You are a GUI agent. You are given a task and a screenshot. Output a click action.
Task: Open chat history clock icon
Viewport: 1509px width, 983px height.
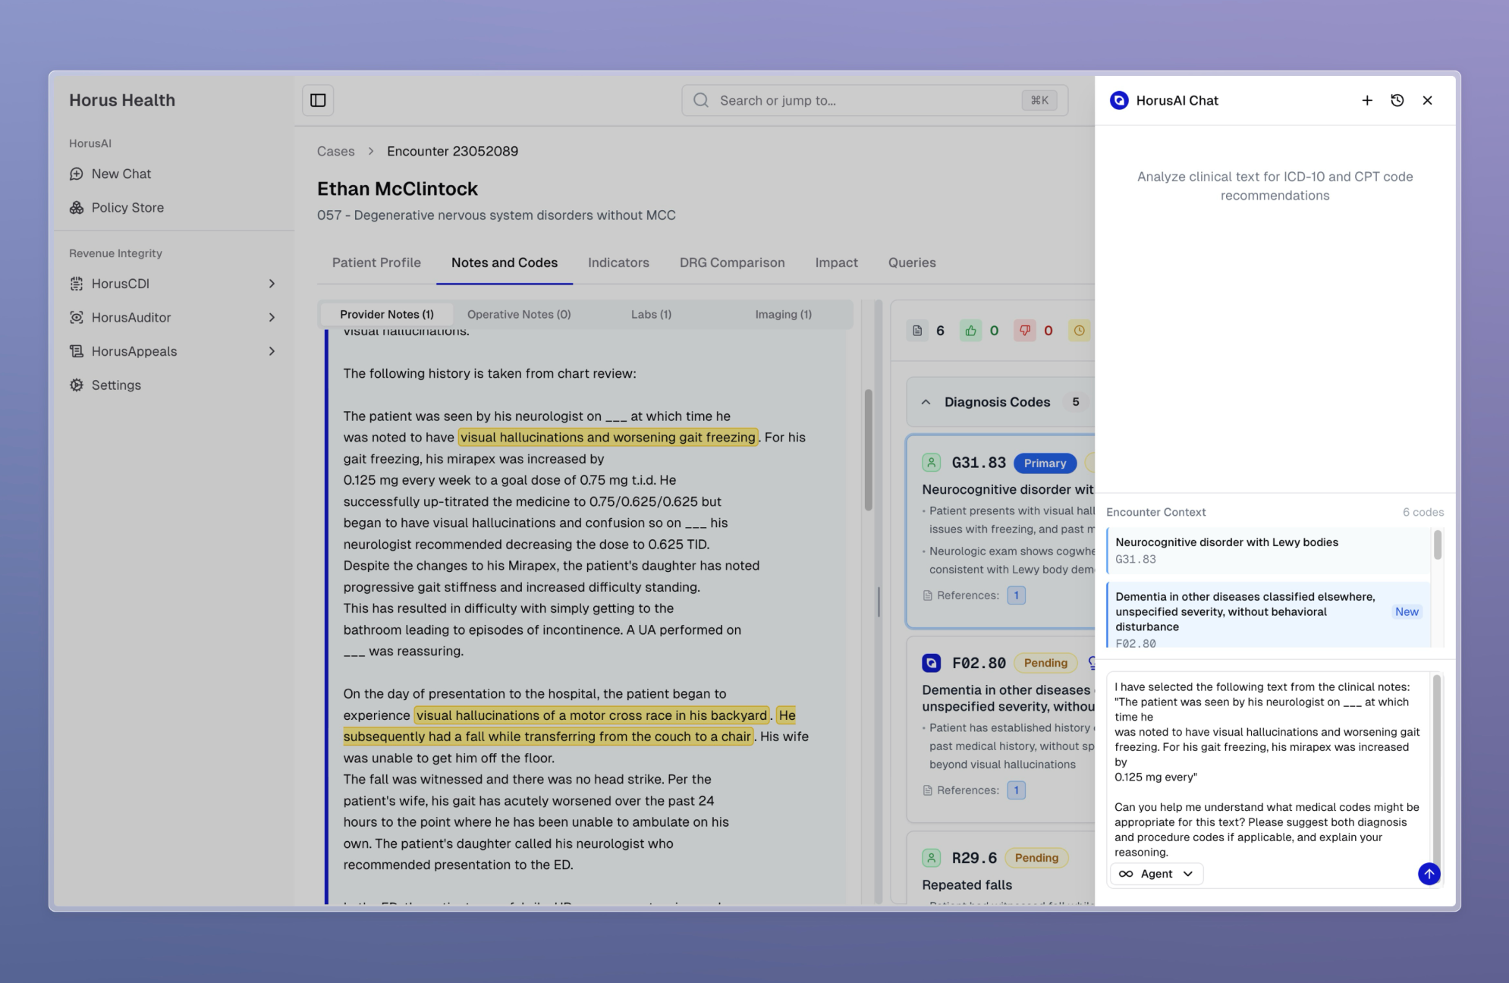1397,100
